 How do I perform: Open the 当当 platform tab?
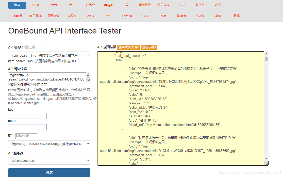click(x=54, y=5)
